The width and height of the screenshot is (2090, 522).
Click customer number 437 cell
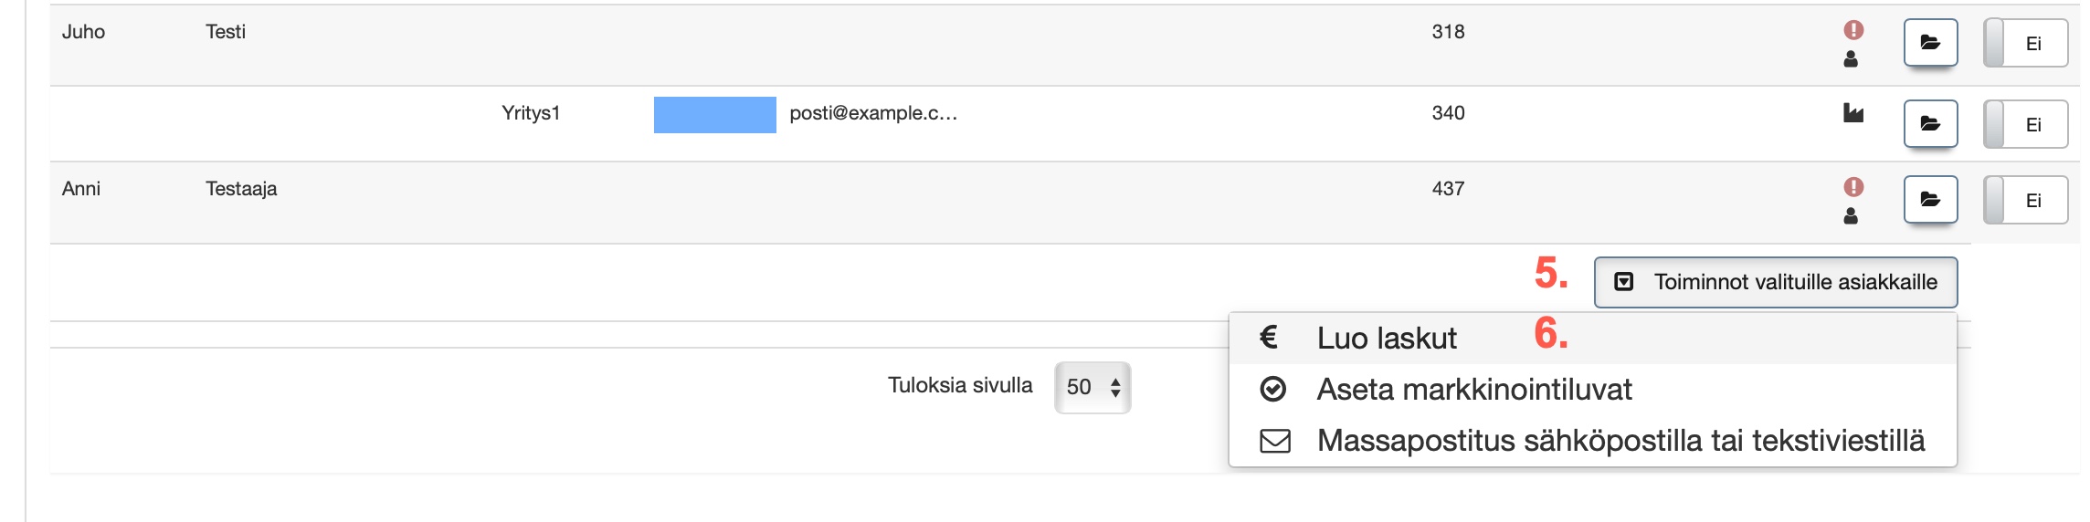point(1448,189)
